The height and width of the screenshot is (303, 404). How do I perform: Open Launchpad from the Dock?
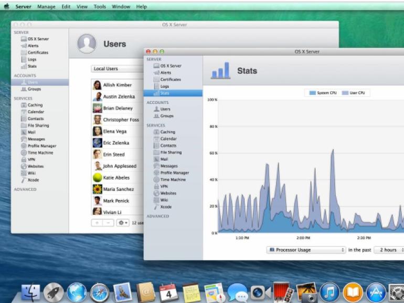click(x=54, y=293)
